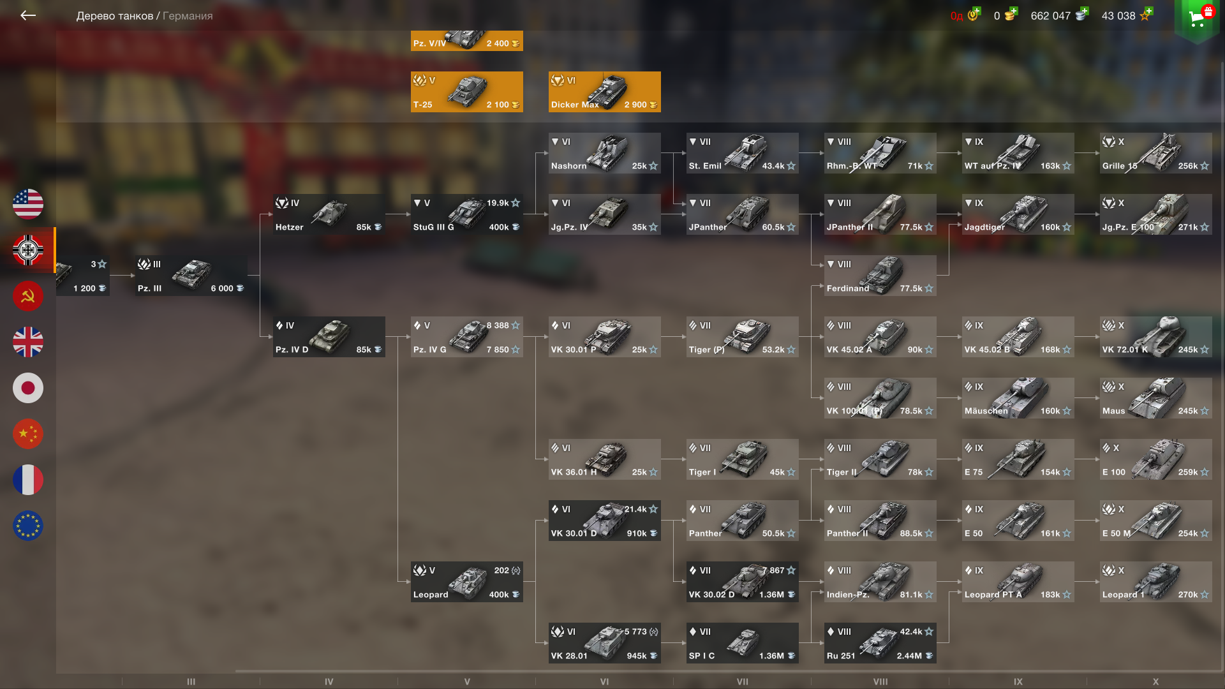The height and width of the screenshot is (689, 1225).
Task: Open the premium T-25 tank card
Action: [467, 92]
